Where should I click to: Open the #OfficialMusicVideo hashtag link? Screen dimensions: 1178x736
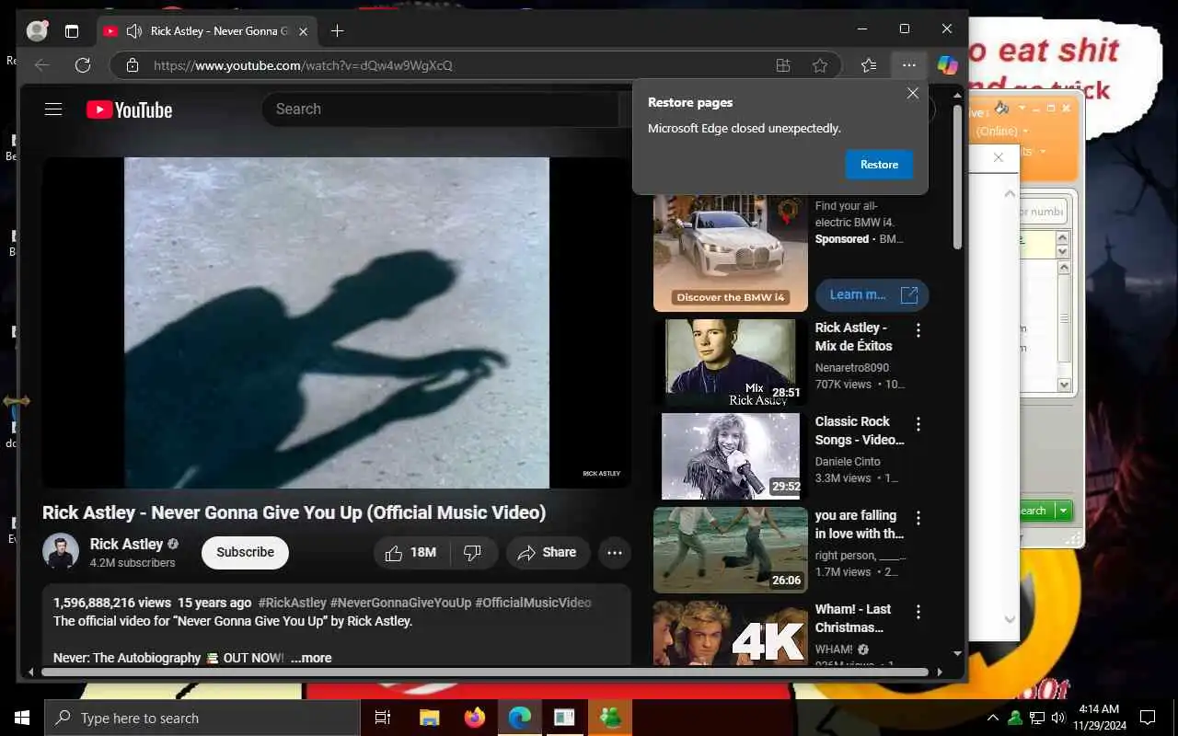[x=533, y=603]
